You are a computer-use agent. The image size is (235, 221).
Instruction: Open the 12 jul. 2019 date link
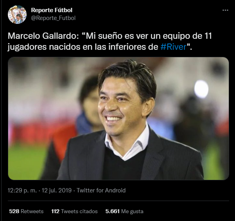(x=57, y=190)
